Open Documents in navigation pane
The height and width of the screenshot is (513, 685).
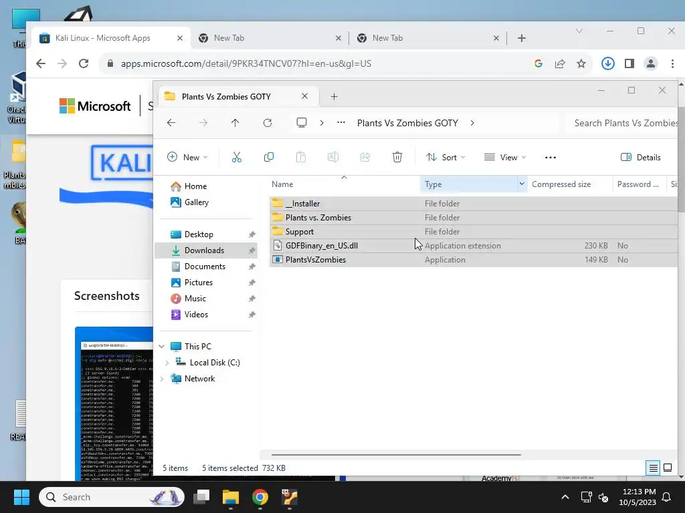coord(206,267)
